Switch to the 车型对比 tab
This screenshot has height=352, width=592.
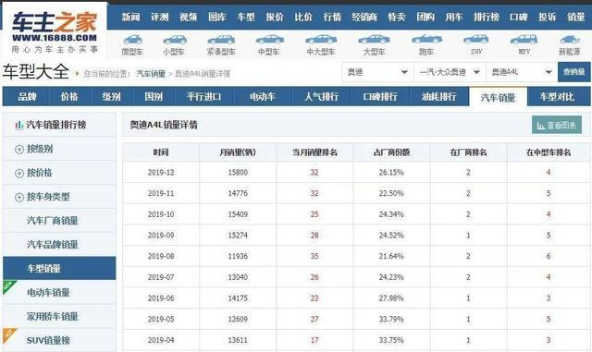click(x=557, y=97)
